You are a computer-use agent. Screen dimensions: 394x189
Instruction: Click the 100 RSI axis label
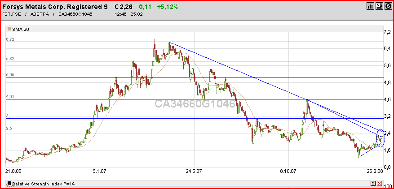pyautogui.click(x=388, y=187)
